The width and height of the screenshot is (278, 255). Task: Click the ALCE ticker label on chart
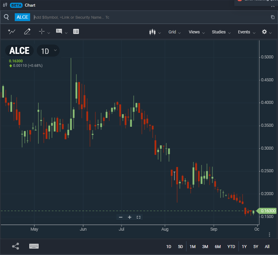tap(19, 51)
